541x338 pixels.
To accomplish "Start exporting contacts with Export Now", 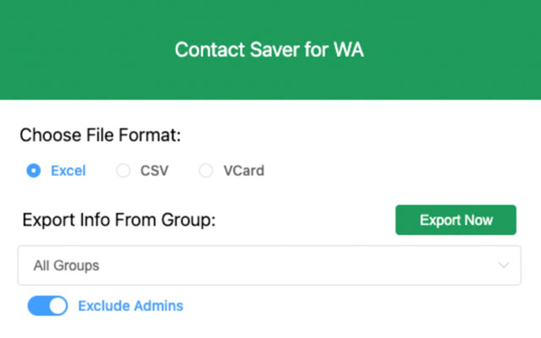I will [455, 220].
